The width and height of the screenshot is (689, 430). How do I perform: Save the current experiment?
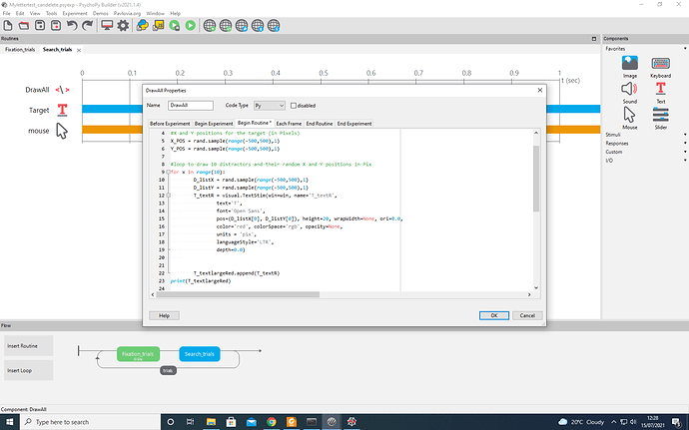pyautogui.click(x=40, y=26)
